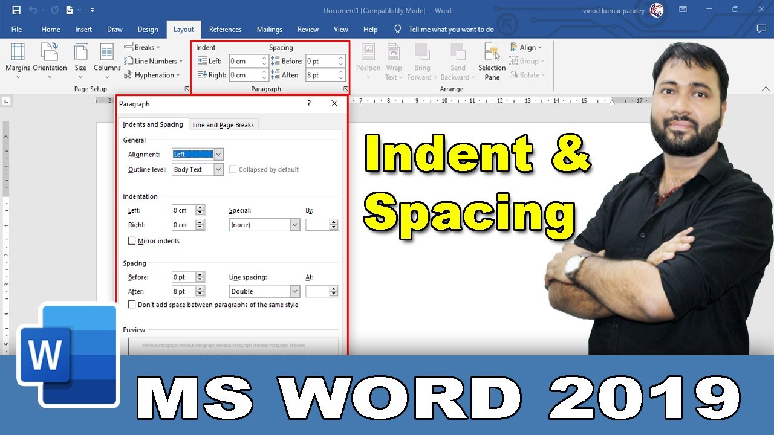
Task: Switch to the Review ribbon tab
Action: tap(308, 29)
